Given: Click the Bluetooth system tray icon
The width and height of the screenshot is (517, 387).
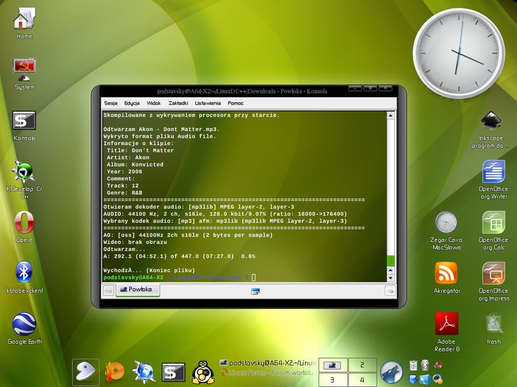Looking at the screenshot, I should click(425, 365).
